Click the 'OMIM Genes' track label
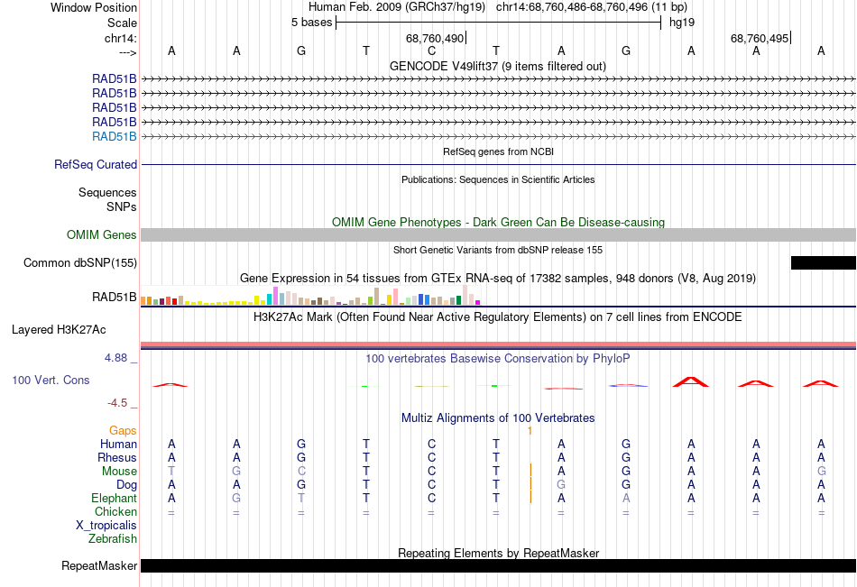 point(102,235)
